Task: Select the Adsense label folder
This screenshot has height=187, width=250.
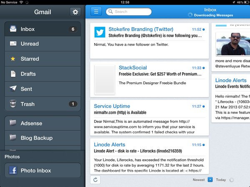Action: coord(43,123)
